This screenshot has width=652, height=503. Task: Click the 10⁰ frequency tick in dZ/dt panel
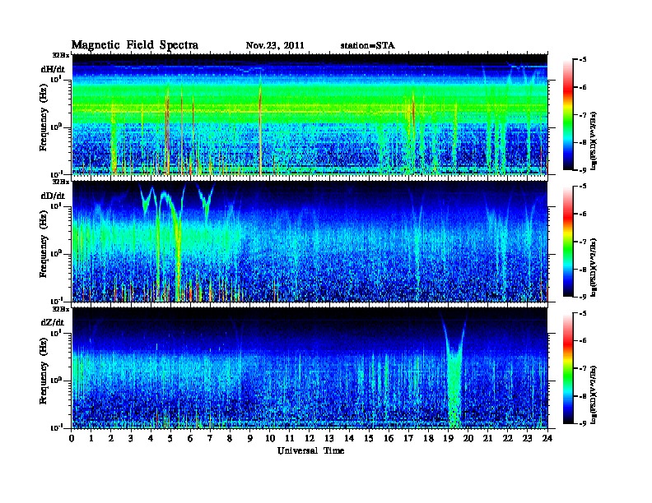pos(56,381)
